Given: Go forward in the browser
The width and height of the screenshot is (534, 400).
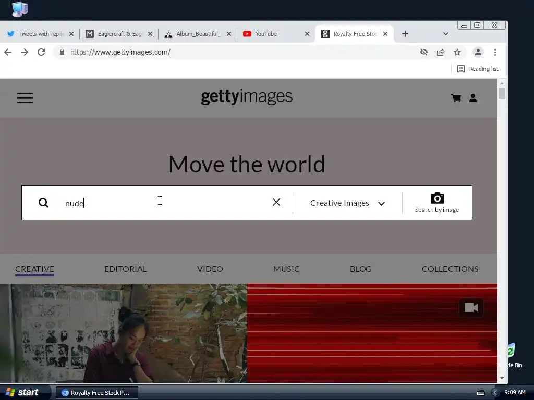Looking at the screenshot, I should click(25, 52).
